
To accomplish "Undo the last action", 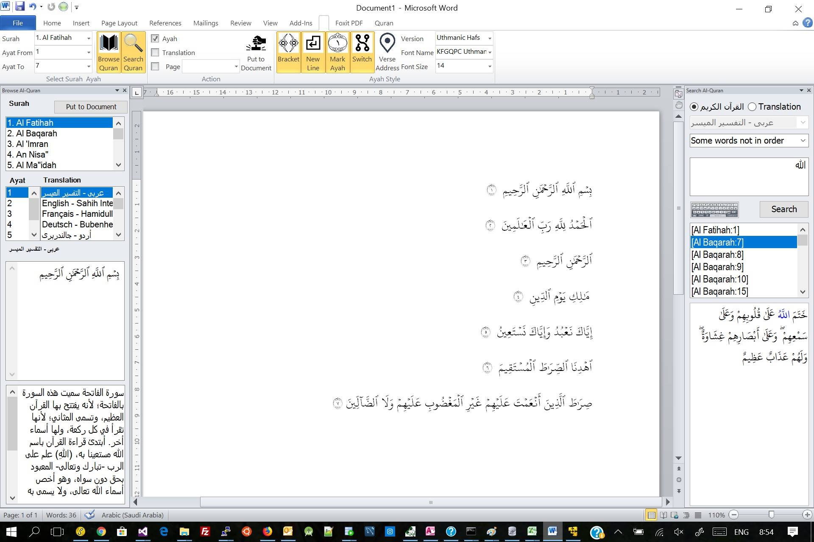I will coord(32,7).
